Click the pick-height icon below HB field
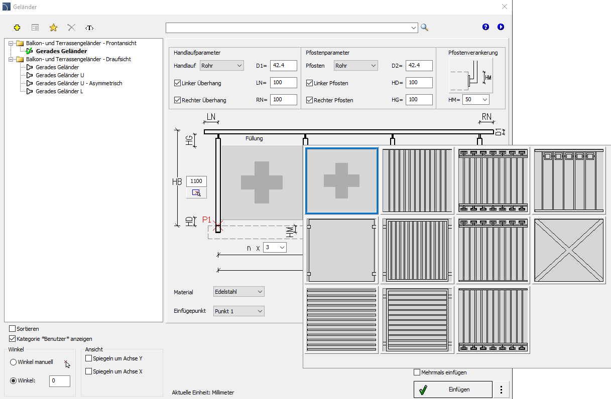This screenshot has width=611, height=399. pos(196,192)
